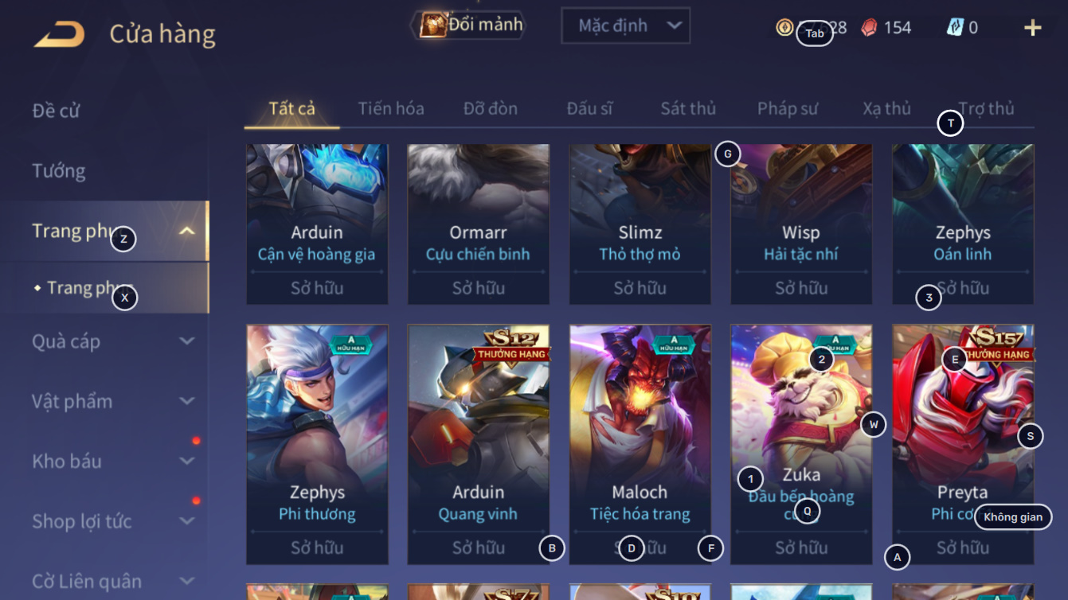Open the Tướng menu in sidebar
This screenshot has width=1068, height=600.
59,171
